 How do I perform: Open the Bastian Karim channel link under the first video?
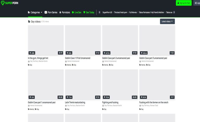(x=43, y=61)
